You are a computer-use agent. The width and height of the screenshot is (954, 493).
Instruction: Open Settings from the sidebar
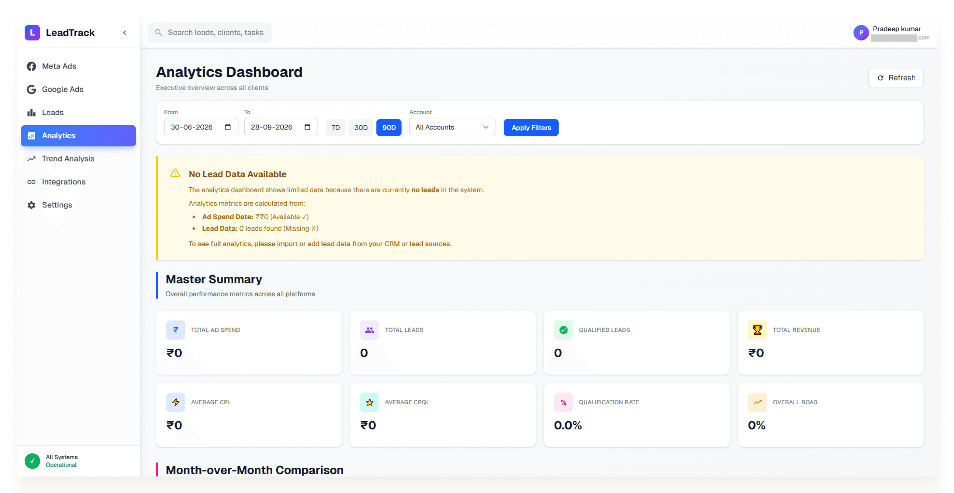(78, 205)
